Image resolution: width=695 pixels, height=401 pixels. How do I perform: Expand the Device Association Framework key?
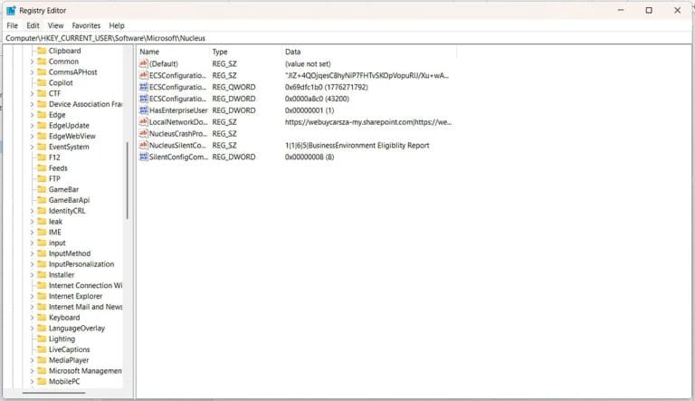[32, 104]
